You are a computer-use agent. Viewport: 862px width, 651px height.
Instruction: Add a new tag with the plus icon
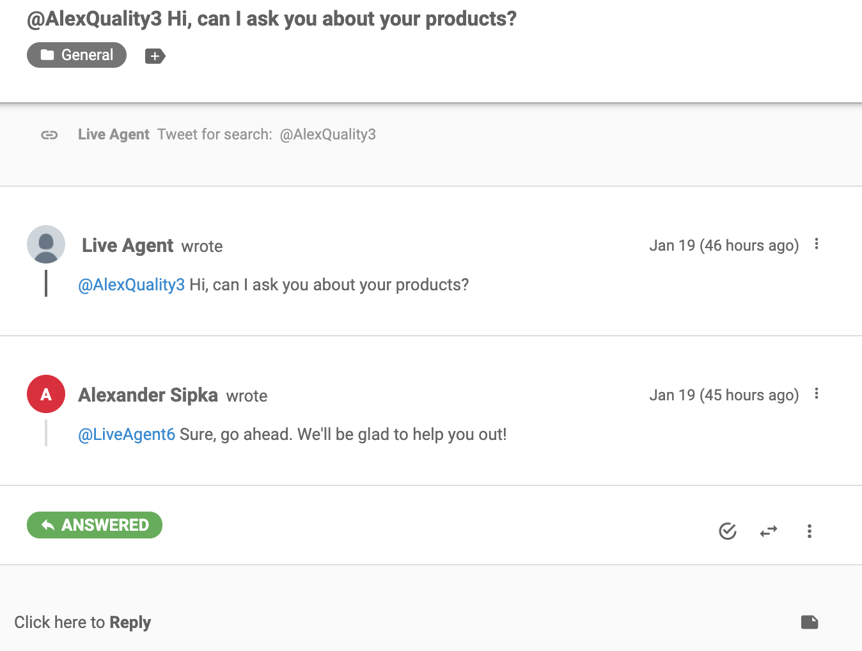tap(155, 56)
